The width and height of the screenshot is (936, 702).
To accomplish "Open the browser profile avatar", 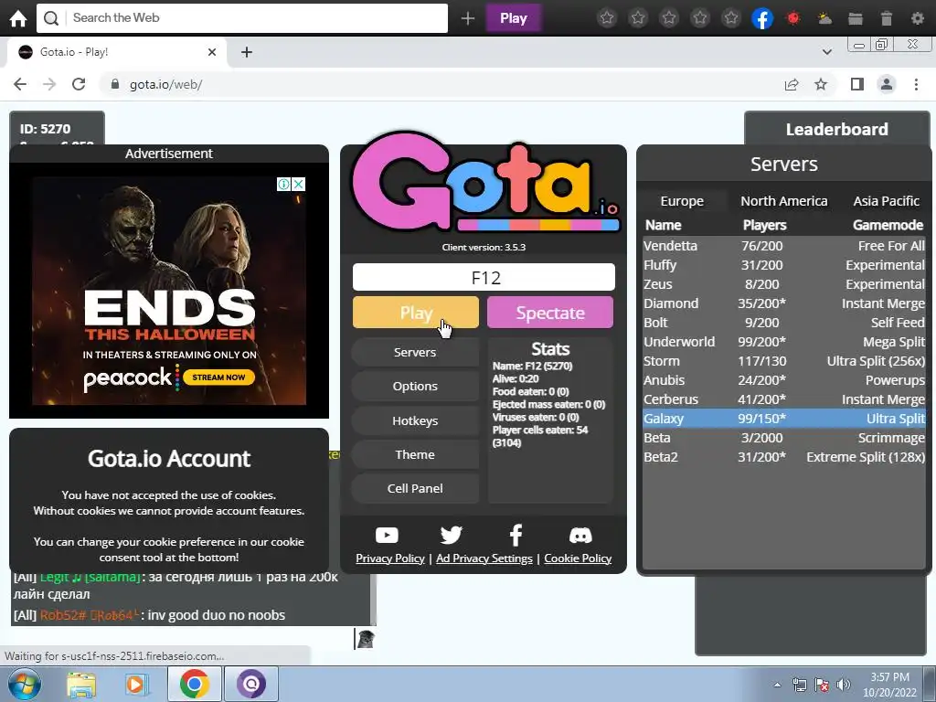I will click(x=887, y=84).
